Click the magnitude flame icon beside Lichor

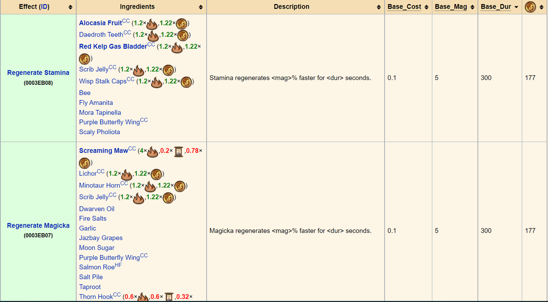coord(126,174)
